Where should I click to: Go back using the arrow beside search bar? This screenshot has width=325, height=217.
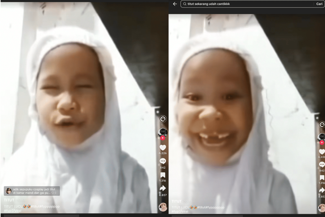175,4
